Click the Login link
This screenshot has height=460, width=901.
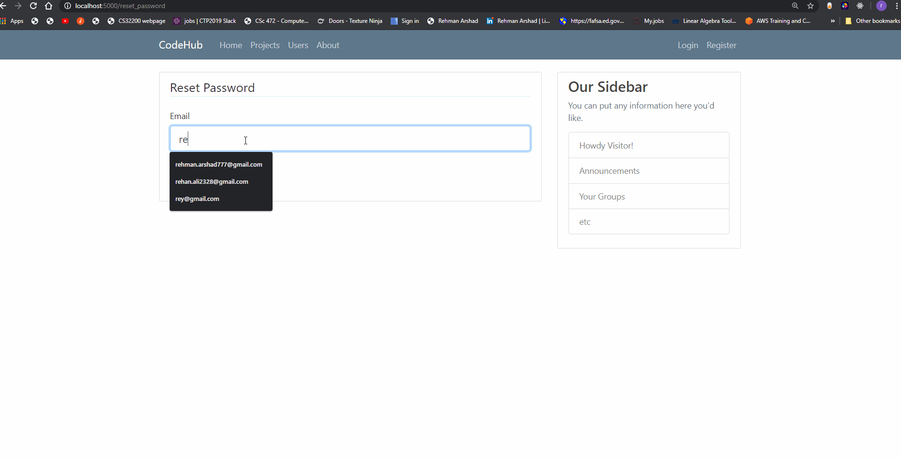pos(688,45)
